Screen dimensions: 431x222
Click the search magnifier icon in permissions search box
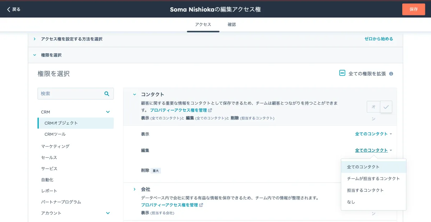tap(107, 93)
